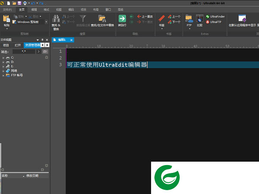Select the Open tab in file view
The width and height of the screenshot is (259, 194).
pos(18,45)
